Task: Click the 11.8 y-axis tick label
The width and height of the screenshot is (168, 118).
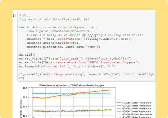Action: [25, 88]
